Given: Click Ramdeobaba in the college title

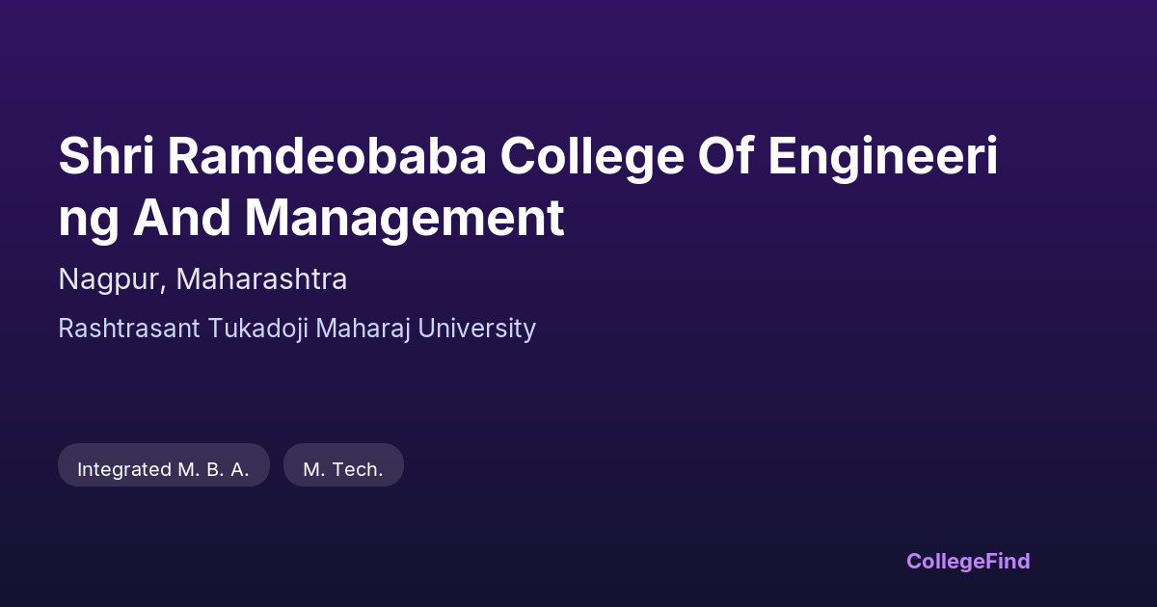Looking at the screenshot, I should coord(327,157).
